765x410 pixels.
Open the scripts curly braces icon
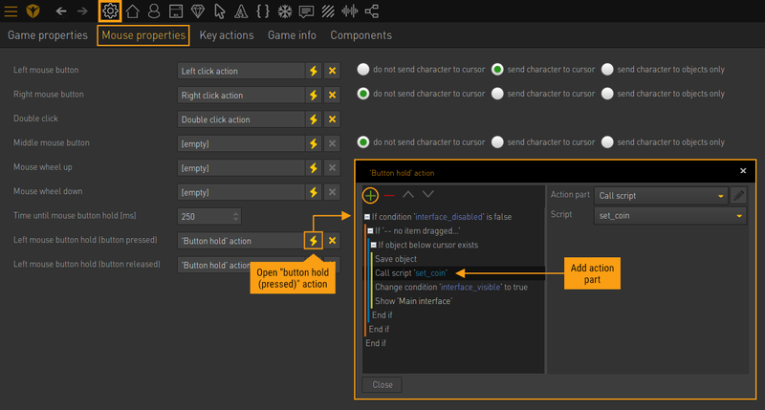tap(263, 11)
